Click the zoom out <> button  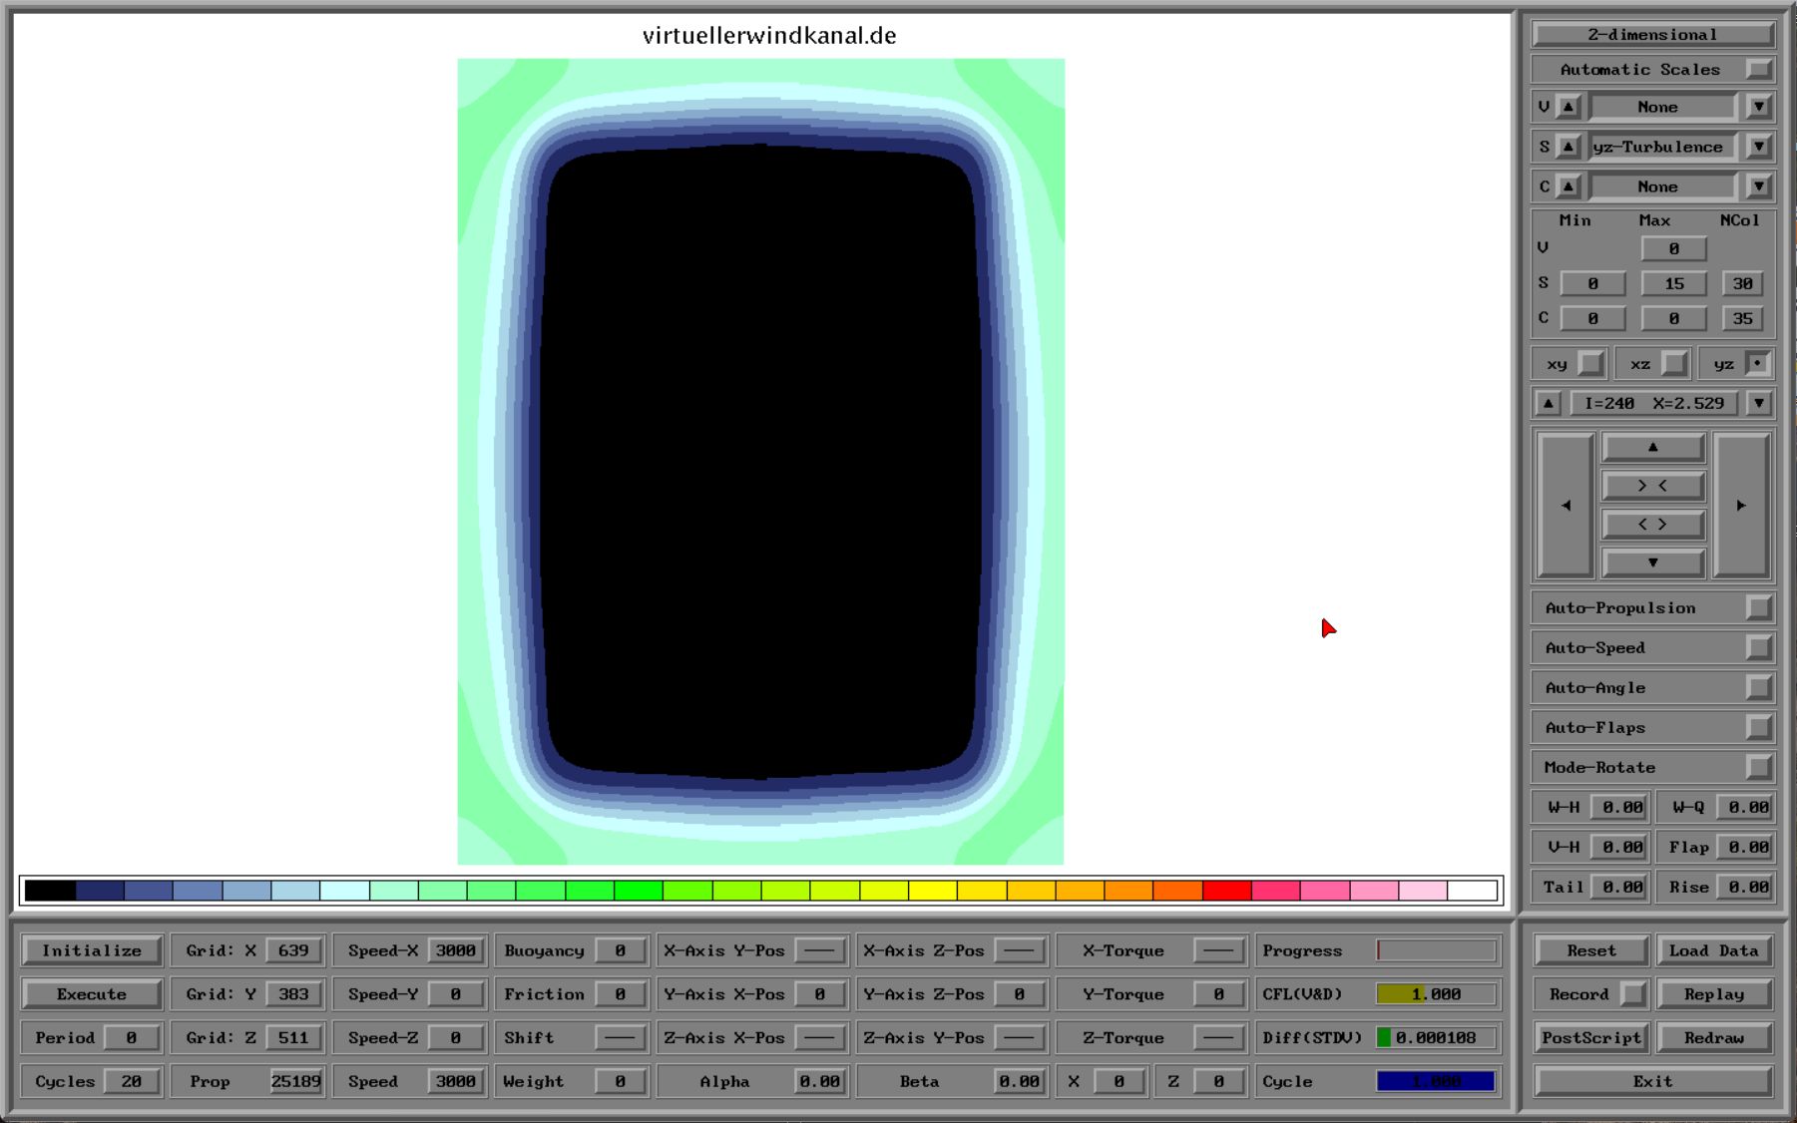(x=1652, y=524)
